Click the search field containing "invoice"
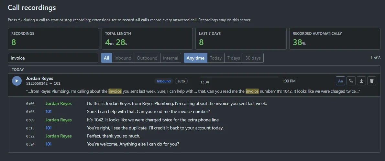The height and width of the screenshot is (161, 385). pos(53,58)
